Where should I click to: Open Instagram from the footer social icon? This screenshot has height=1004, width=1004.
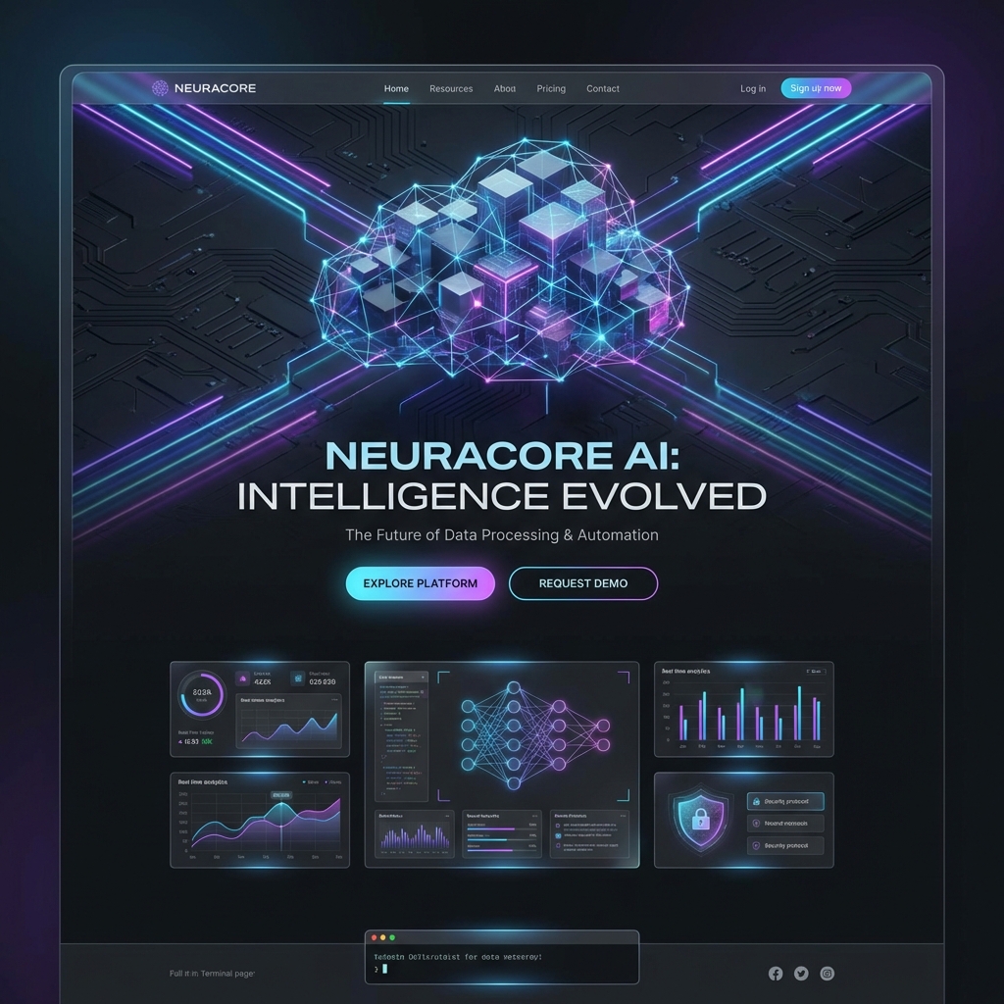827,974
